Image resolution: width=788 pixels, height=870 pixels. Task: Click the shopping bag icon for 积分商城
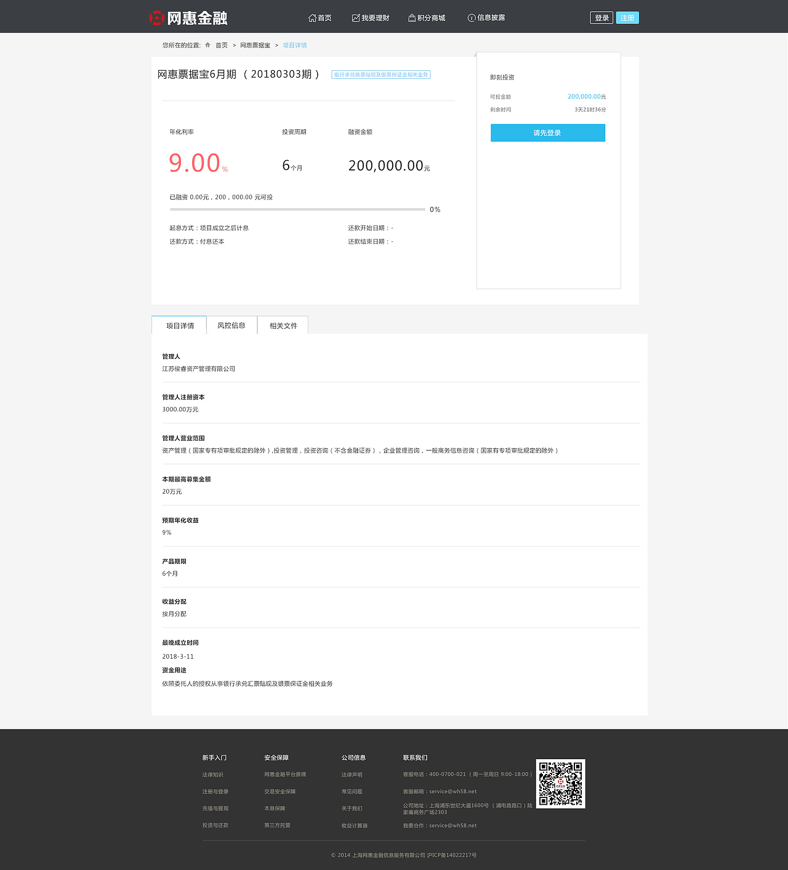click(x=411, y=17)
